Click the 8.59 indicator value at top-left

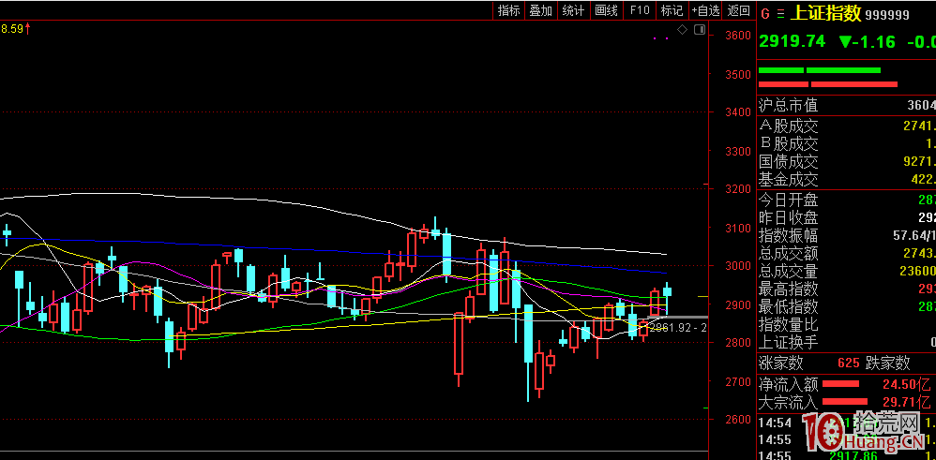[x=12, y=28]
